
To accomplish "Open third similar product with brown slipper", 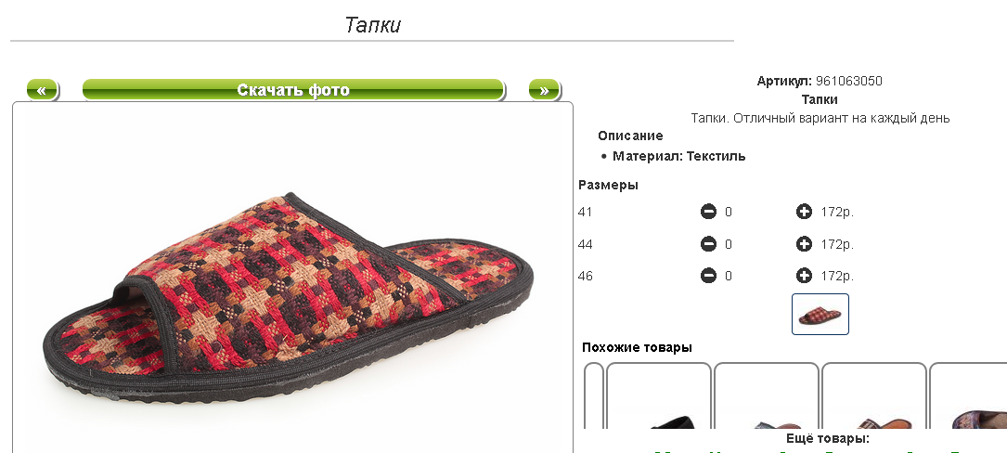I will 874,395.
